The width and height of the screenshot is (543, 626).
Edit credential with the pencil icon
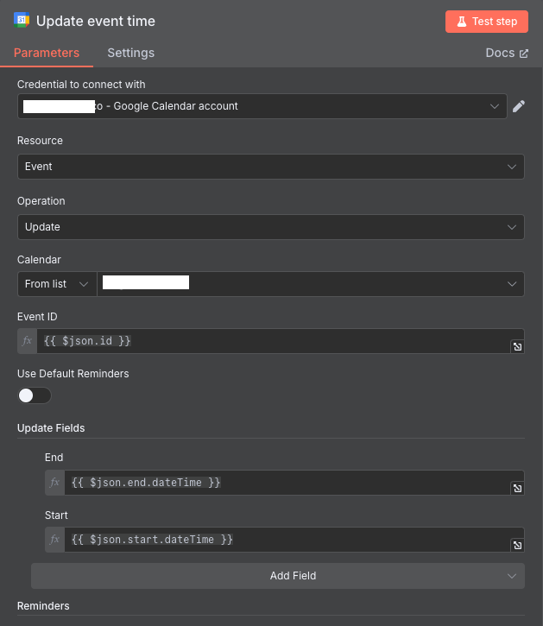[x=519, y=106]
